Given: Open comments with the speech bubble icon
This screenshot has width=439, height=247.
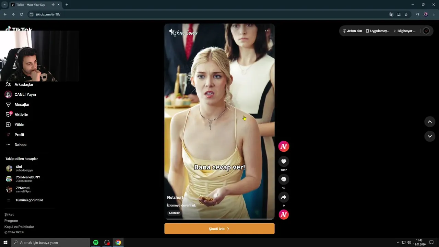Looking at the screenshot, I should point(284,179).
